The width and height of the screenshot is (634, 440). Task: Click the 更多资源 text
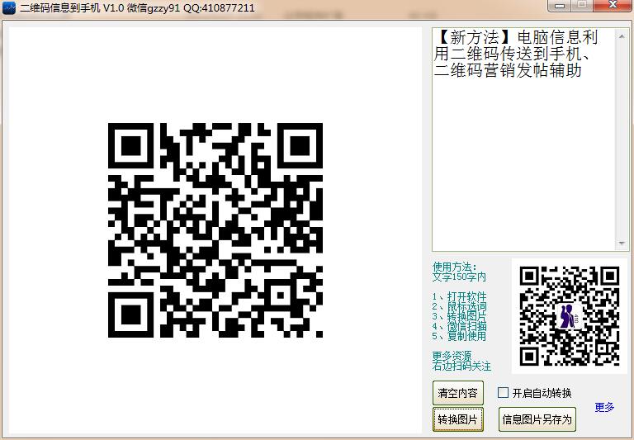tap(452, 357)
